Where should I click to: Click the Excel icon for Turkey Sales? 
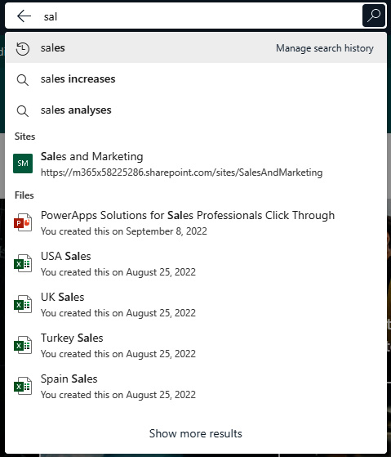click(x=23, y=345)
